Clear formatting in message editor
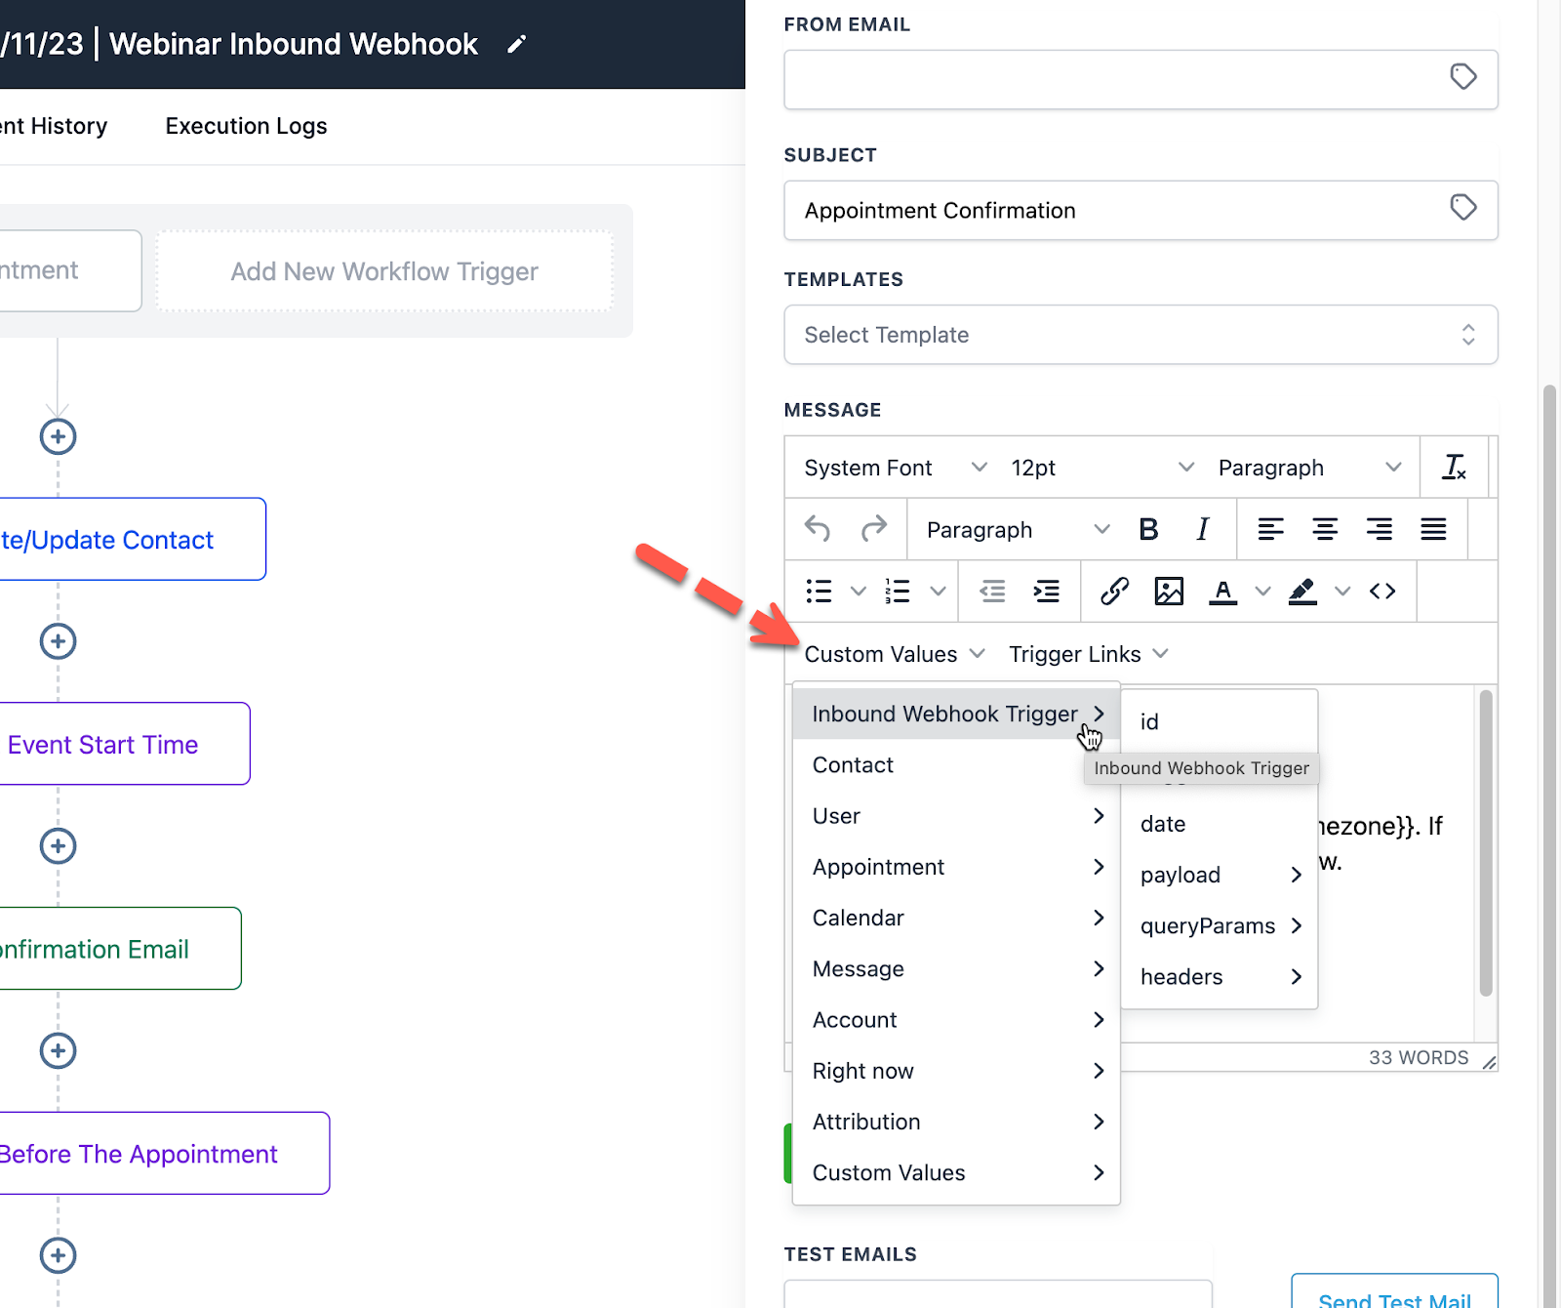The height and width of the screenshot is (1308, 1561). click(1454, 468)
